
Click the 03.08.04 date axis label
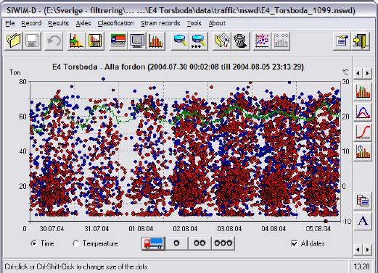click(229, 228)
